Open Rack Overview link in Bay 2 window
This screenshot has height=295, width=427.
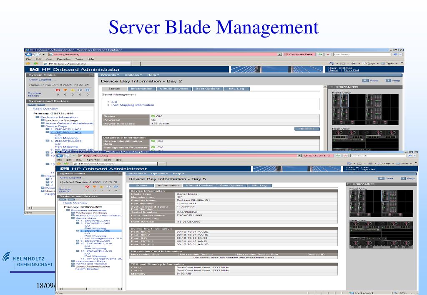45,109
